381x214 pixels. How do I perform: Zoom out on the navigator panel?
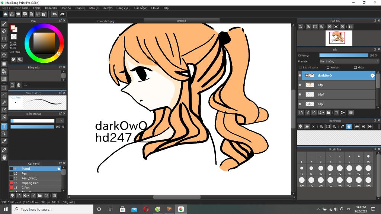point(321,27)
